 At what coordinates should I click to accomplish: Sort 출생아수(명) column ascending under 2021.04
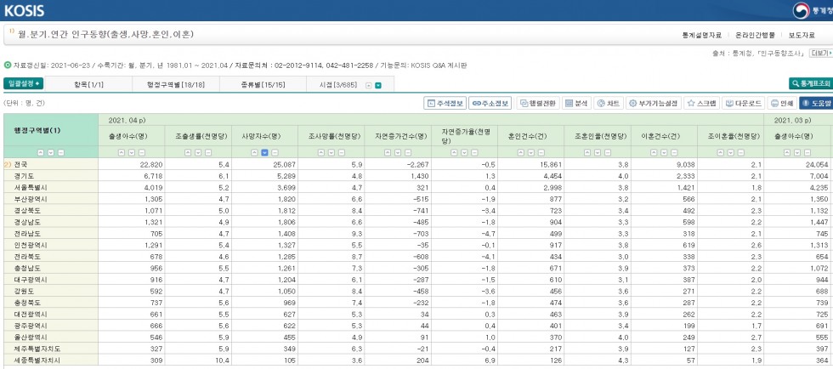121,152
